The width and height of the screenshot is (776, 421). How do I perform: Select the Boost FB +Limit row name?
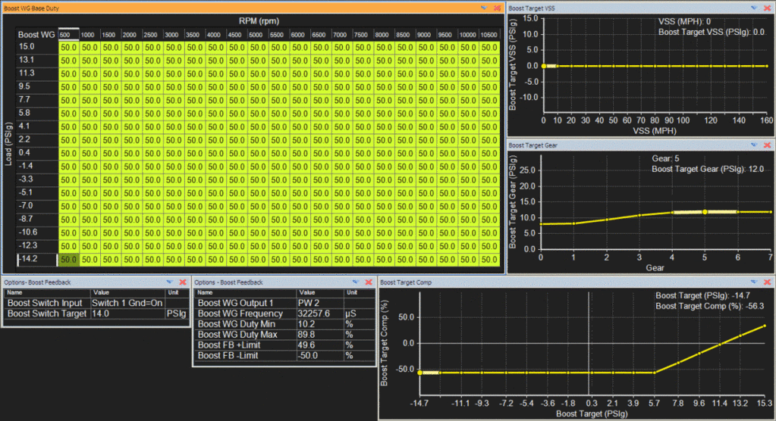tap(246, 345)
